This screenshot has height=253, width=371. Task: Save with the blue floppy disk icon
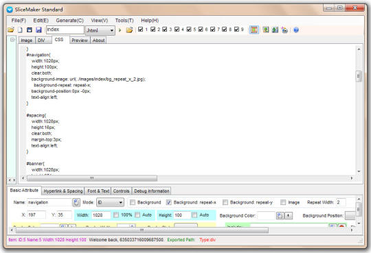[38, 30]
